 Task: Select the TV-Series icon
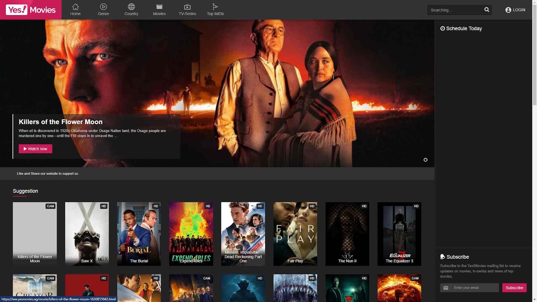pyautogui.click(x=187, y=7)
